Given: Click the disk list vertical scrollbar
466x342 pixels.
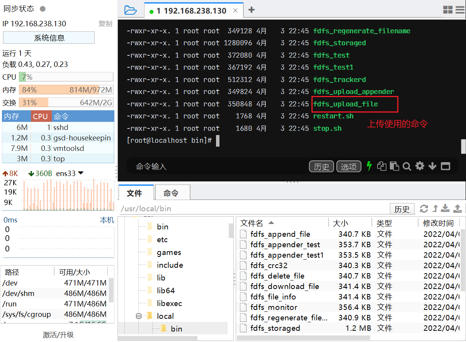Looking at the screenshot, I should 111,290.
